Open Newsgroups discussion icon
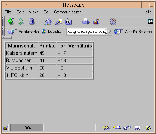This screenshot has height=134, width=156. [127, 128]
